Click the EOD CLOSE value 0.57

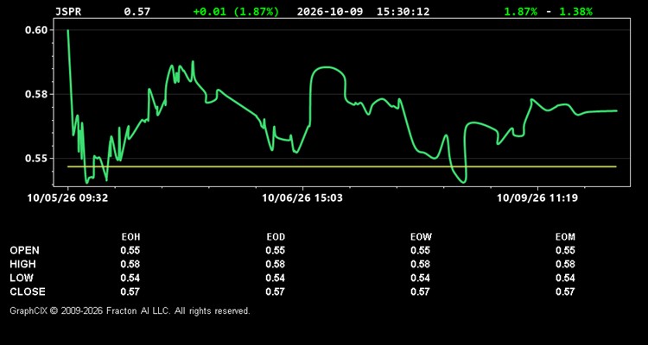click(276, 292)
